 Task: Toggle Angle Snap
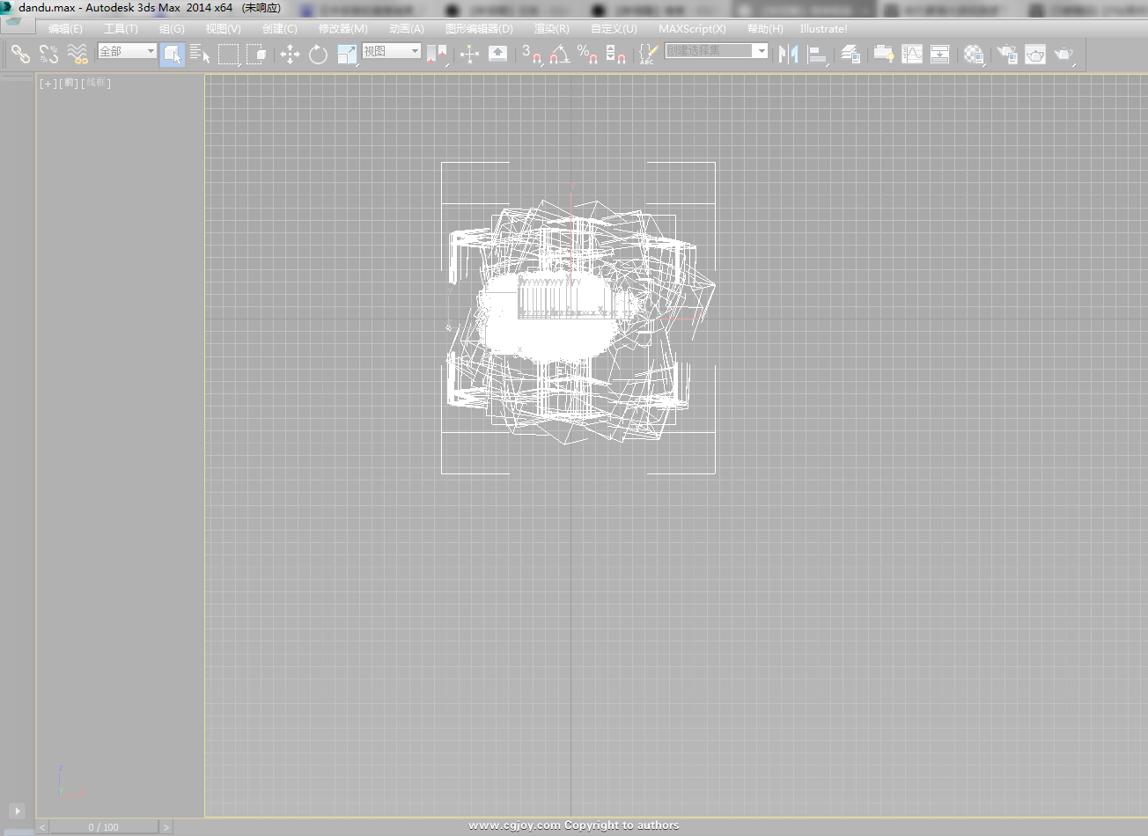[560, 55]
